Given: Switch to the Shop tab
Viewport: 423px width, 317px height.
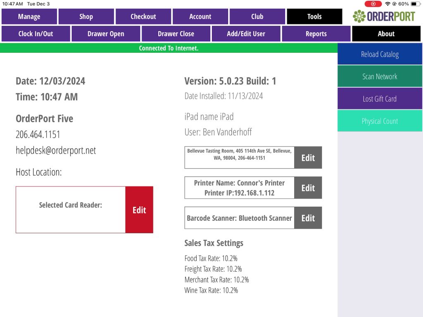Looking at the screenshot, I should (86, 17).
